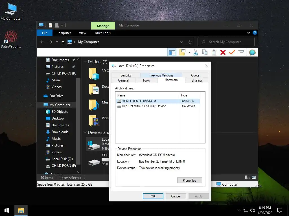Expand the ribbon with the chevron
This screenshot has width=289, height=216.
coord(248,33)
